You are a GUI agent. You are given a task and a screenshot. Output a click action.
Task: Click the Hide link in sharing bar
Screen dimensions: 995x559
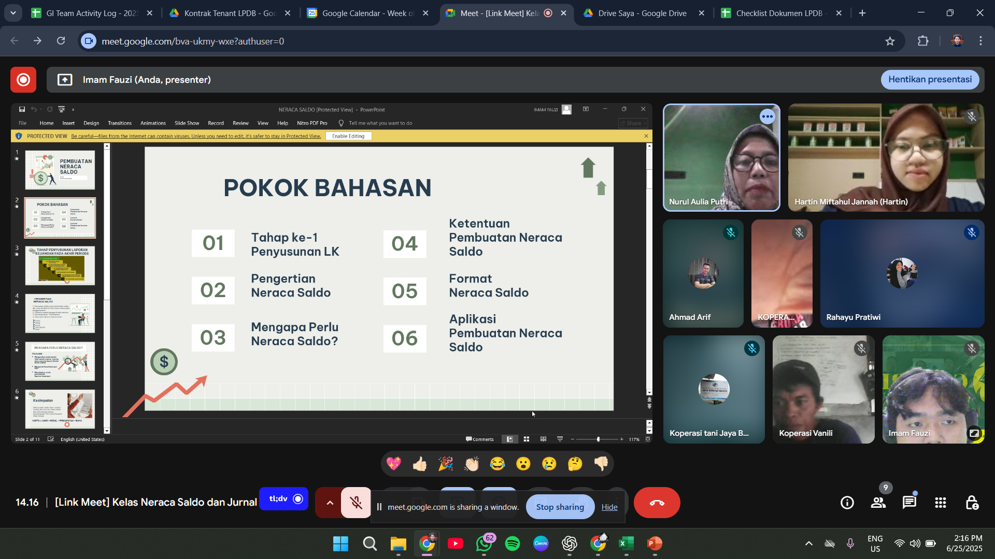(x=609, y=507)
